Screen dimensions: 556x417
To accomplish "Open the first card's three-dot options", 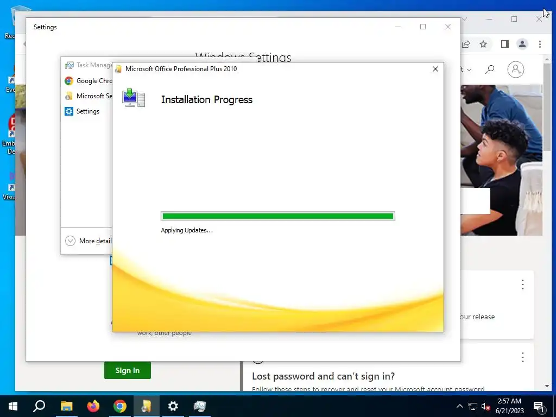I will point(523,285).
